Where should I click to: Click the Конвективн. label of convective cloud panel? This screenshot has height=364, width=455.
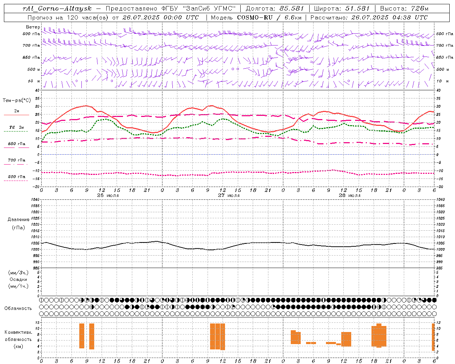click(18, 332)
